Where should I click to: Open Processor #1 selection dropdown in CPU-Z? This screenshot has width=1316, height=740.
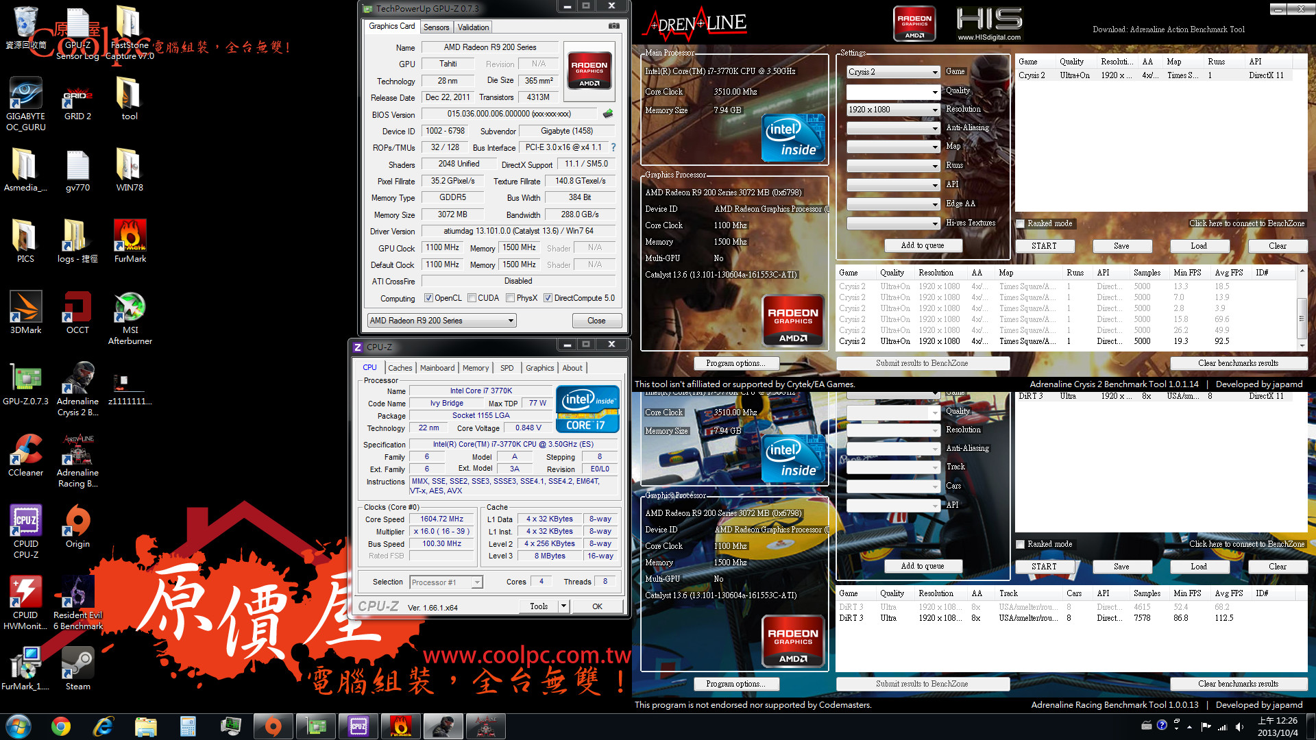click(446, 582)
